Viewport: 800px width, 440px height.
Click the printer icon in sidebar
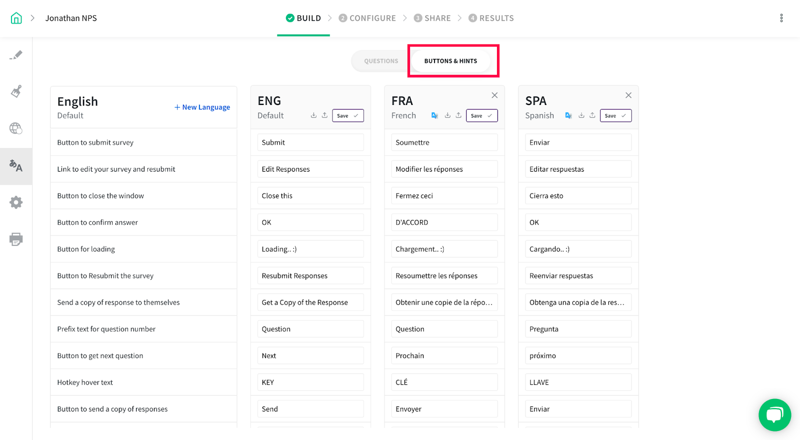16,239
